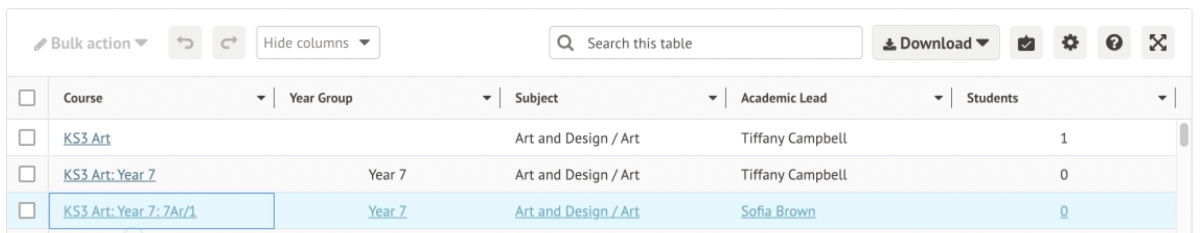Select the KS3 Art: Year 7 row checkbox
Screen dimensions: 1200x233
27,174
